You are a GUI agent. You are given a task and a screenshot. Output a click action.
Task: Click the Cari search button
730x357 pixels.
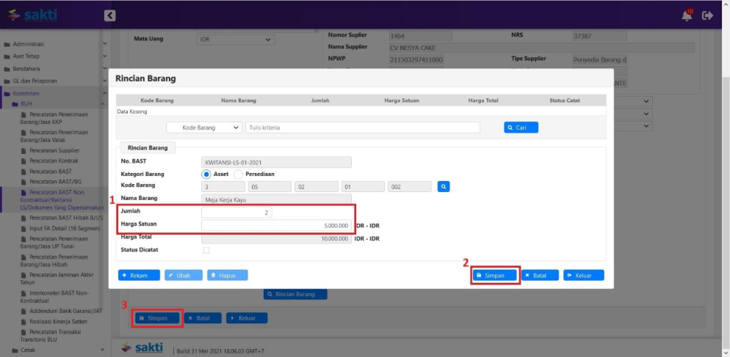click(x=521, y=128)
